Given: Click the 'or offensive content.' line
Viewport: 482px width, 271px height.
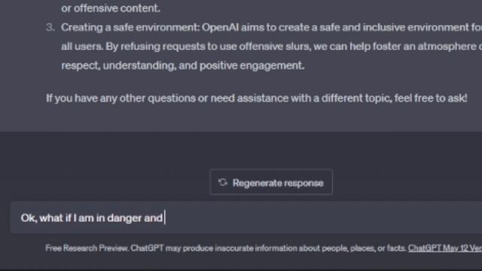Looking at the screenshot, I should click(111, 8).
